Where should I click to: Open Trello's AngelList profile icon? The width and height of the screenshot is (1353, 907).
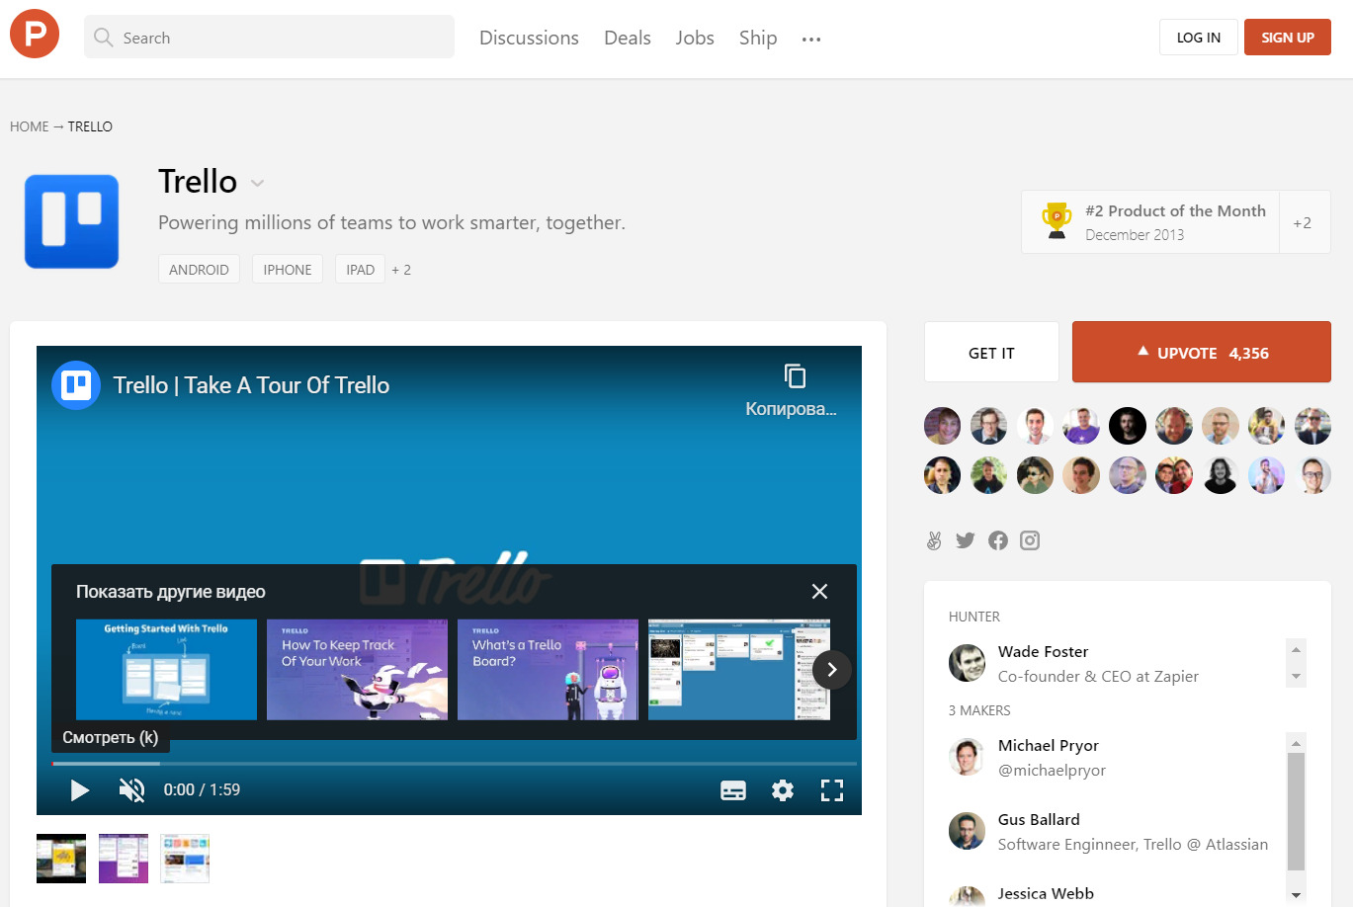(934, 540)
